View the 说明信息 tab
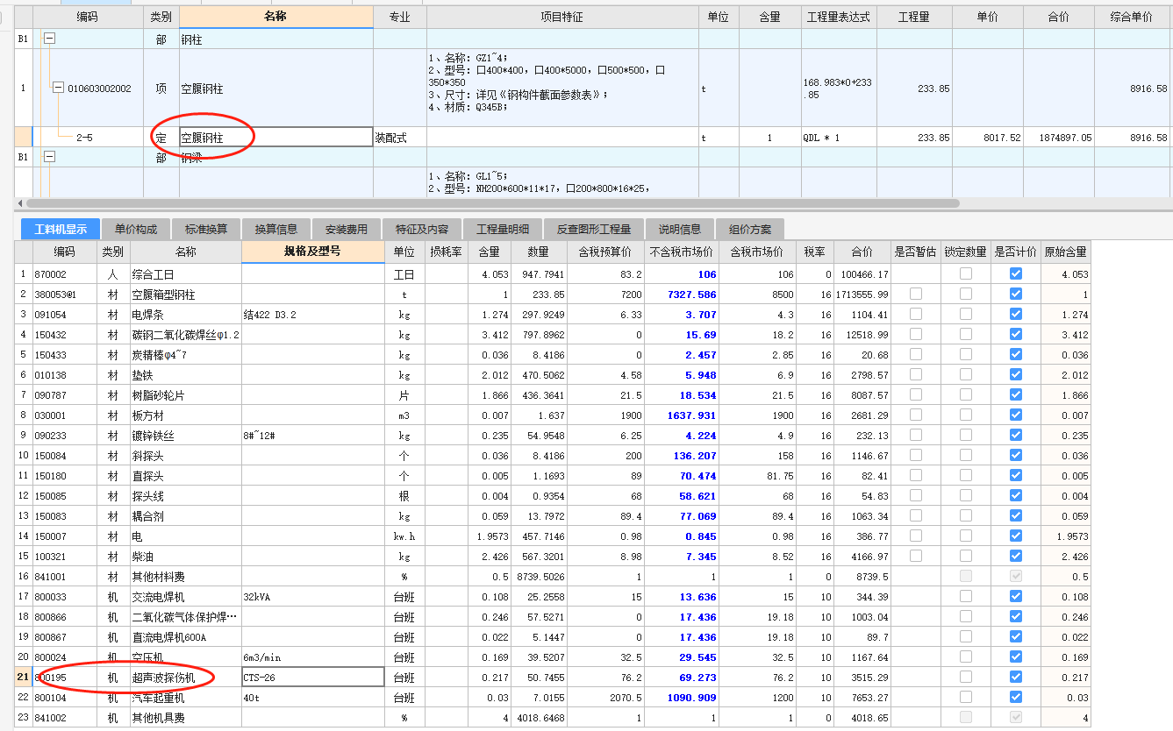This screenshot has height=731, width=1173. pyautogui.click(x=680, y=230)
